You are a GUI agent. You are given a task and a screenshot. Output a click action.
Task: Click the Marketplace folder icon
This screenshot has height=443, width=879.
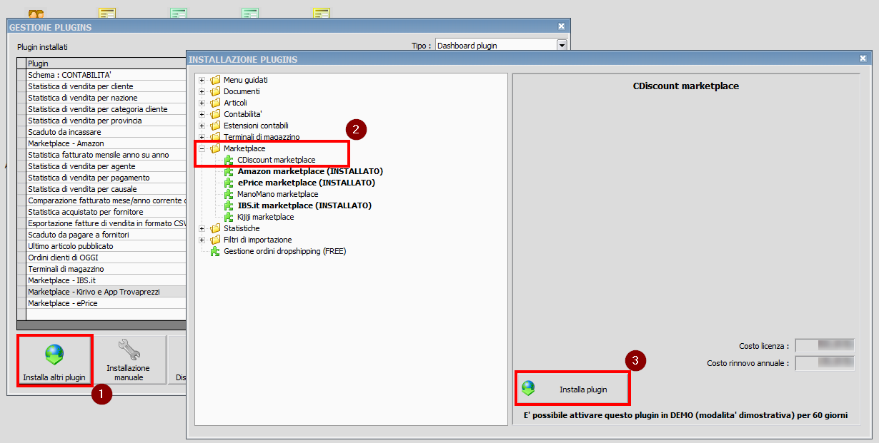pos(215,148)
